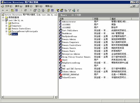Open the 文件(F) menu
The height and width of the screenshot is (103, 140).
click(9, 6)
